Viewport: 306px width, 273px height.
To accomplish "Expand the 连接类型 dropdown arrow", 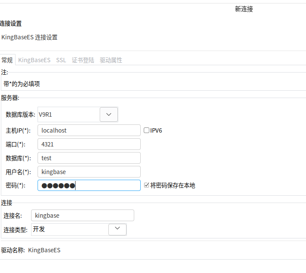I will [x=117, y=229].
